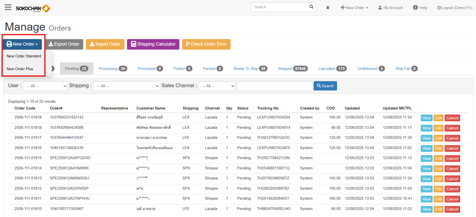Image resolution: width=476 pixels, height=217 pixels.
Task: Switch to the Cancelled tab
Action: (x=332, y=69)
